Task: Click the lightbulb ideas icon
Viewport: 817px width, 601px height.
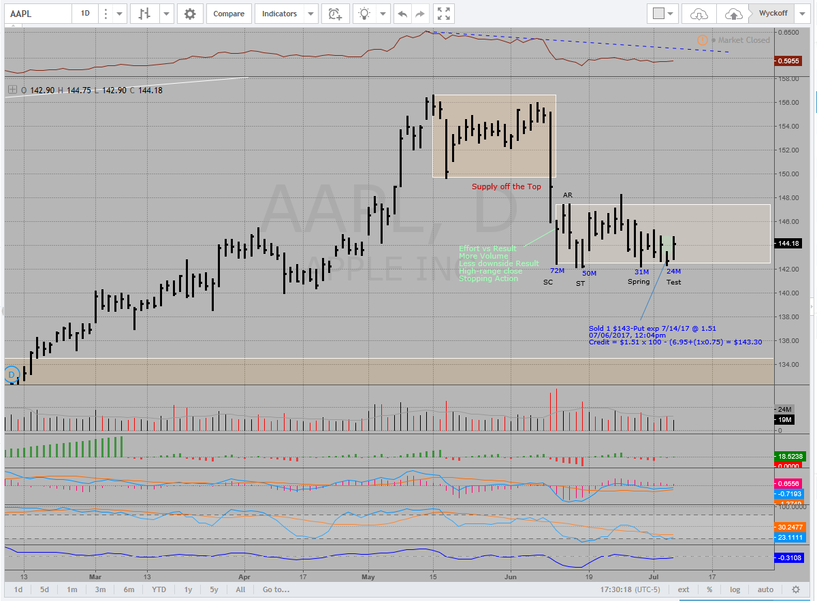Action: 366,14
